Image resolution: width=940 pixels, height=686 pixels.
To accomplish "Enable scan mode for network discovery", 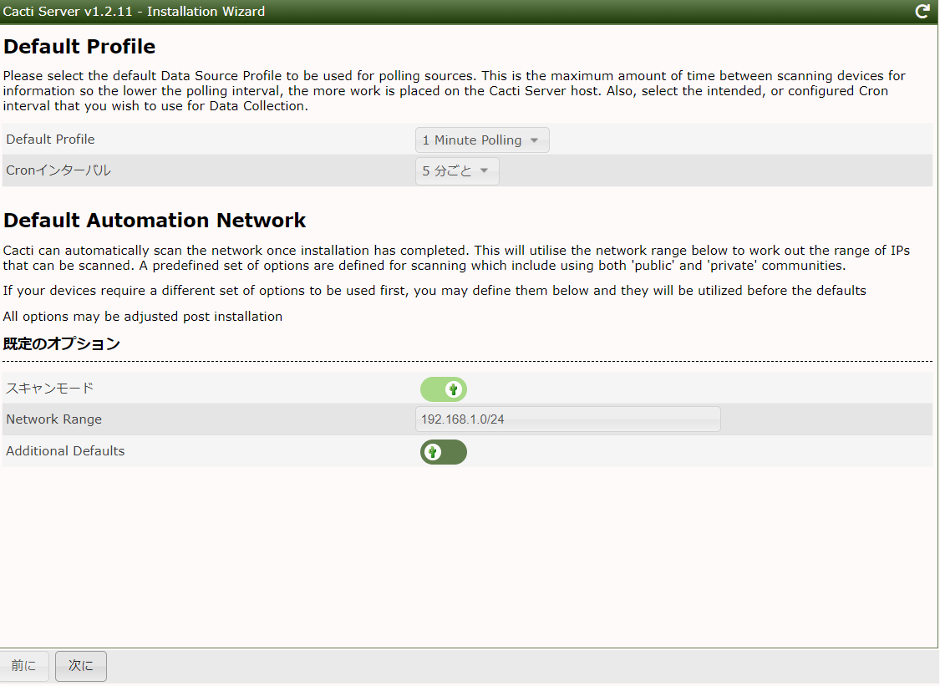I will click(444, 389).
